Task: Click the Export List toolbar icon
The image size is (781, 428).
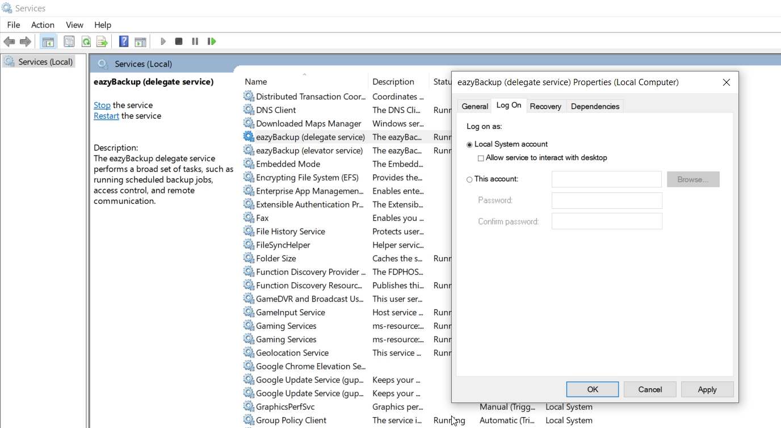Action: 102,41
